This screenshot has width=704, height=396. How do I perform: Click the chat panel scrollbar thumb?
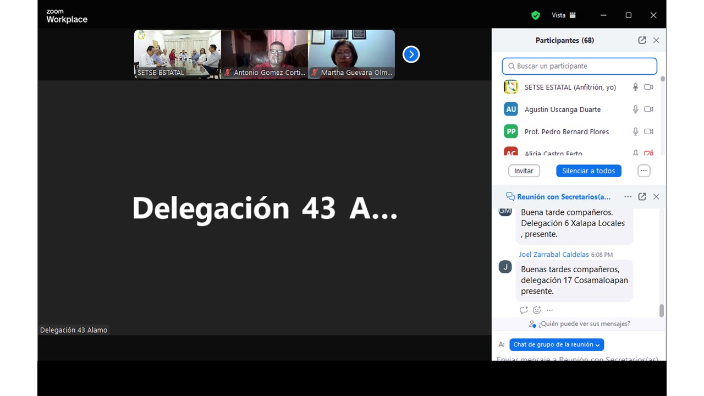pyautogui.click(x=661, y=311)
